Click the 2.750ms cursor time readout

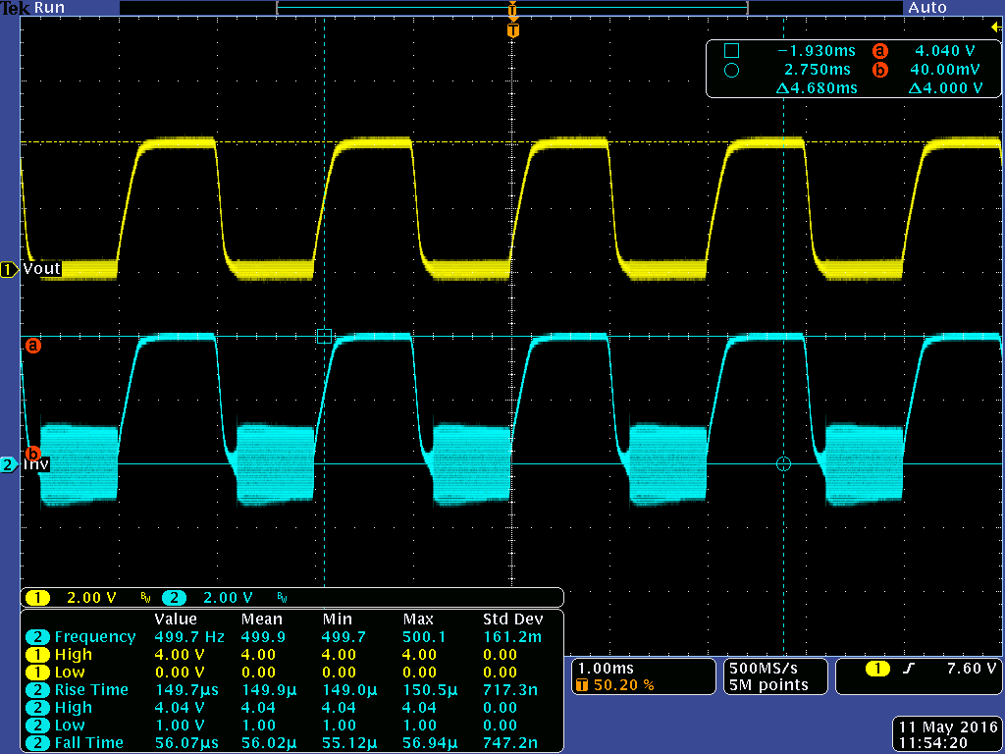pos(818,70)
